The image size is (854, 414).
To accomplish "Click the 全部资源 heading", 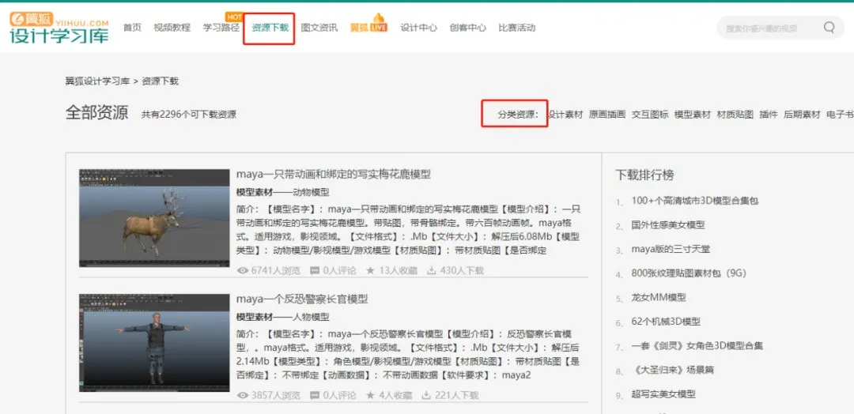I will pos(97,113).
